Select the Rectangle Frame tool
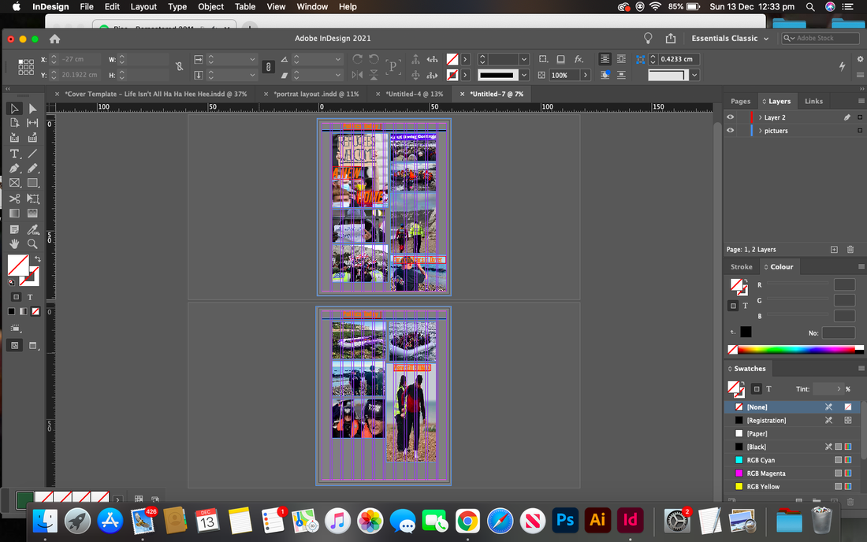Screen dimensions: 867x542 (x=14, y=183)
